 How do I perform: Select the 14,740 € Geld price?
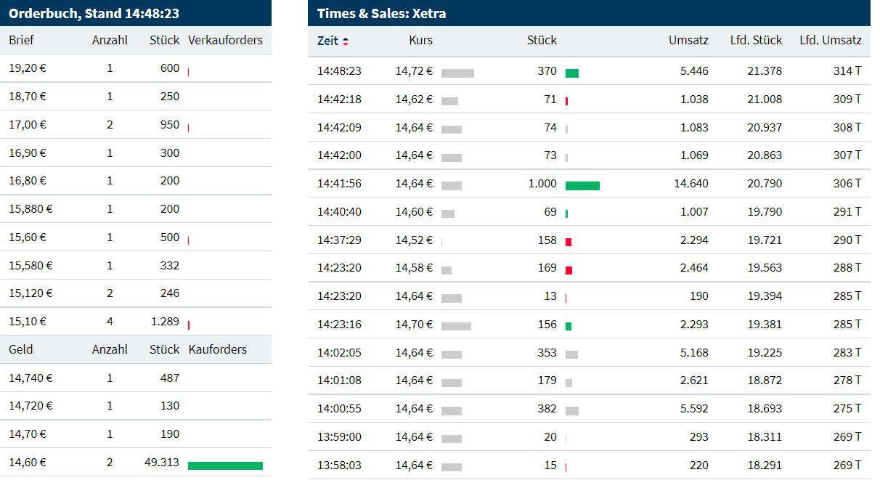pos(30,378)
